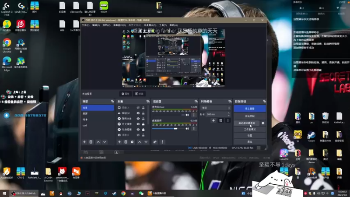Show the hidden 图像 2 image source
The height and width of the screenshot is (197, 350).
point(138,108)
